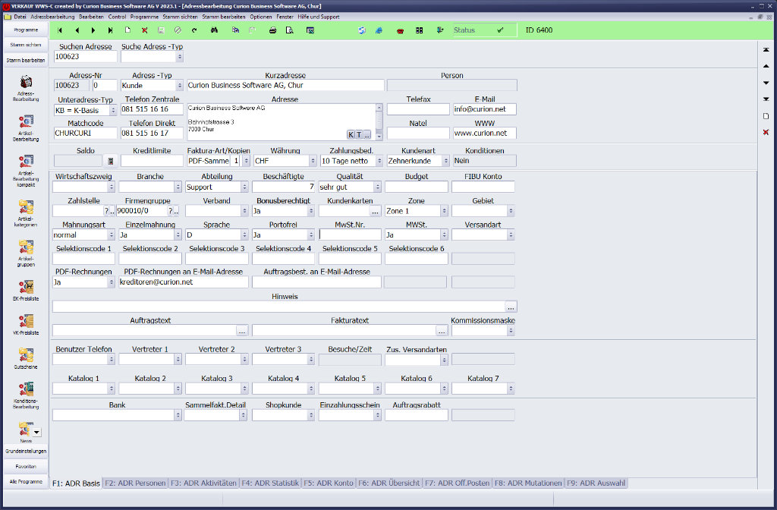Screen dimensions: 777x510
Task: Open Artikelgruppen in the sidebar
Action: (25, 252)
